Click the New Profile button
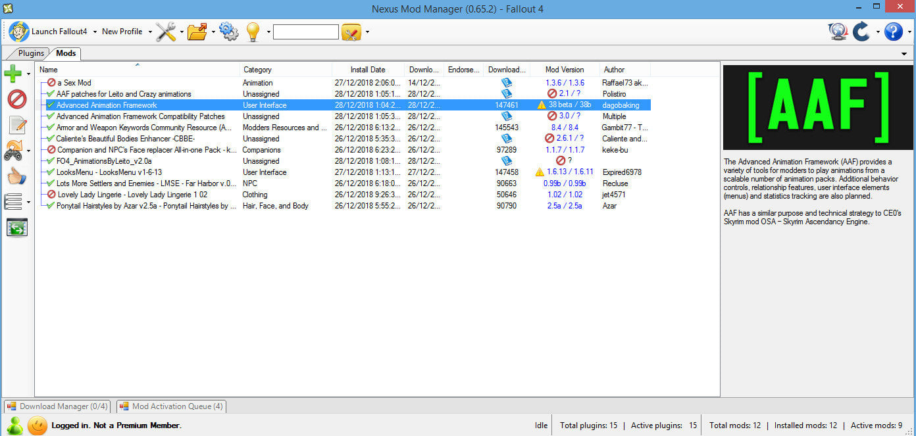The width and height of the screenshot is (916, 436). click(122, 32)
